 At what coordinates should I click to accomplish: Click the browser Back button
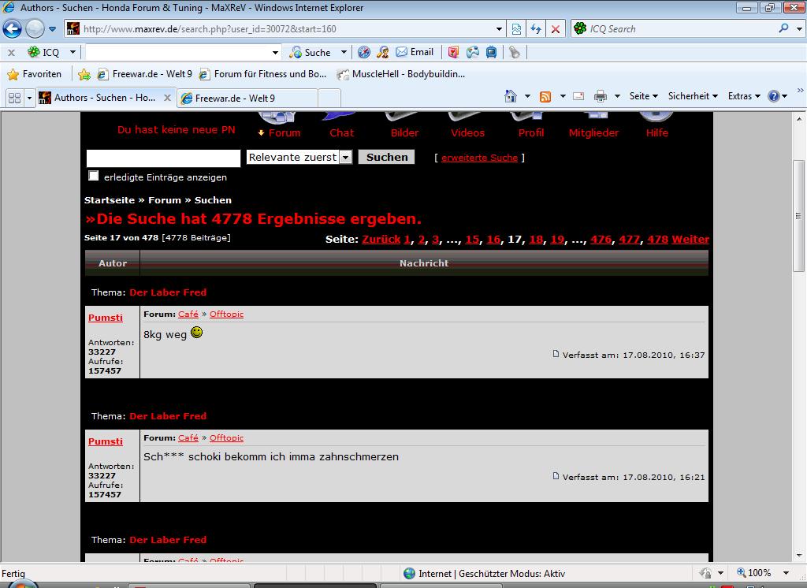13,29
